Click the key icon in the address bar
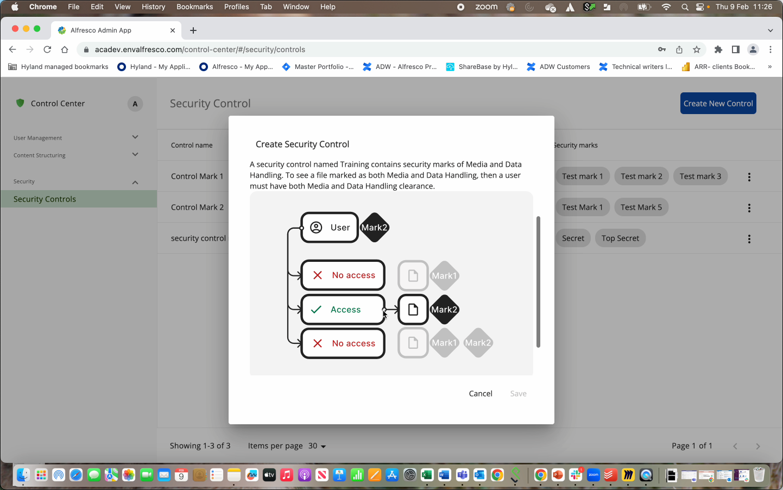Screen dimensions: 783x490 [662, 49]
